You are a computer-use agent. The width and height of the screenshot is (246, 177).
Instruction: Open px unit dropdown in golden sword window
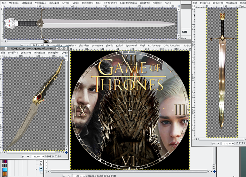tap(216, 143)
